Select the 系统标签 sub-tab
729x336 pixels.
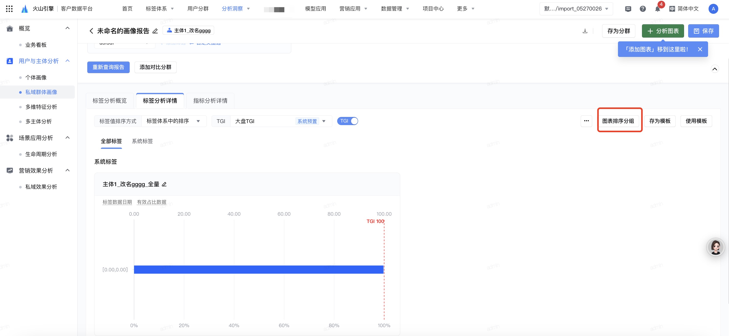tap(142, 141)
